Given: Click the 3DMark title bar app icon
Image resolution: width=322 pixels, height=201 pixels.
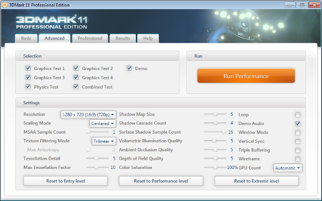Looking at the screenshot, I should [4, 5].
